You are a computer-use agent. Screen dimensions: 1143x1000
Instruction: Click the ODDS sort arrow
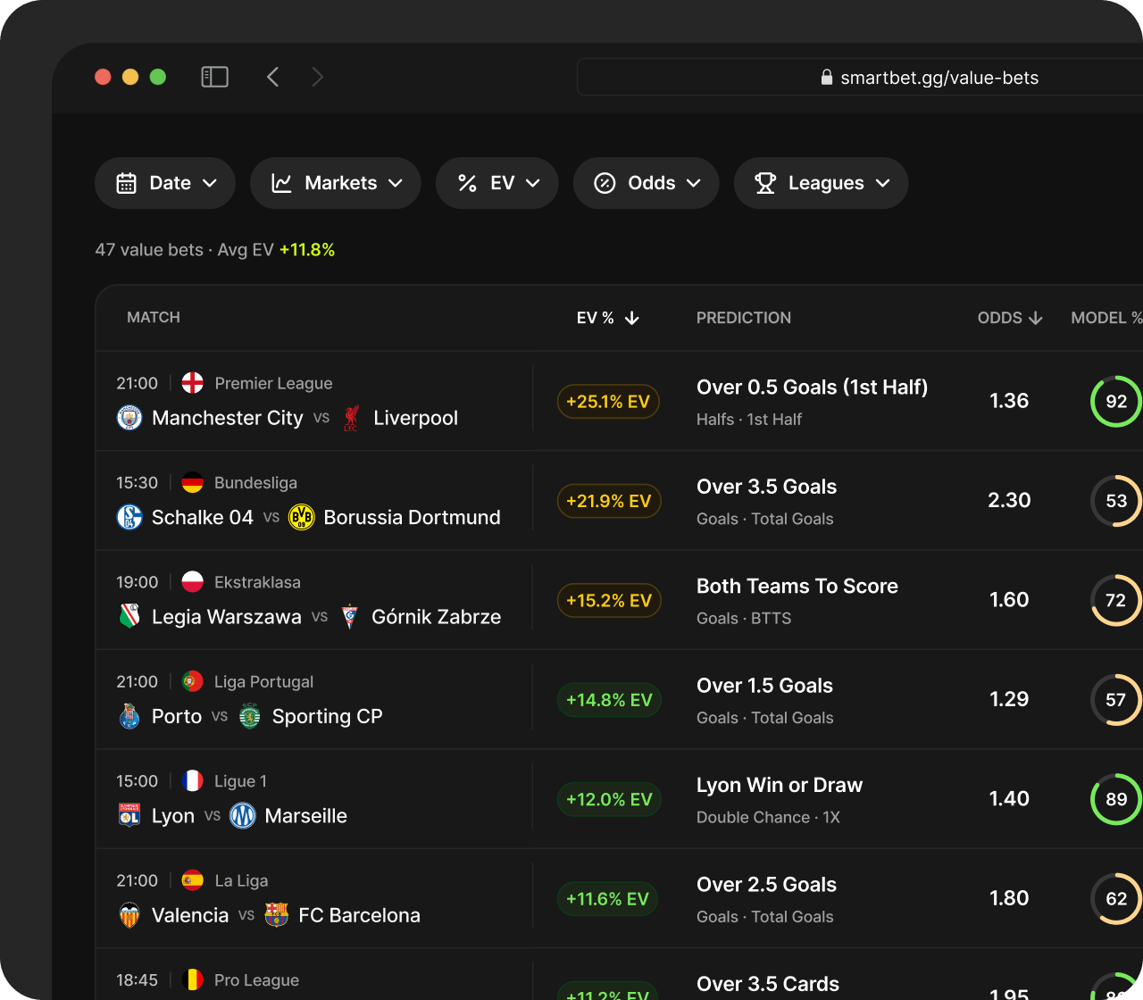tap(1036, 318)
